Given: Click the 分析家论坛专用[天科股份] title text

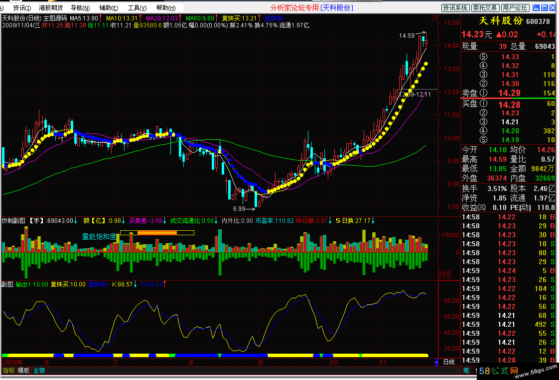Looking at the screenshot, I should 311,7.
